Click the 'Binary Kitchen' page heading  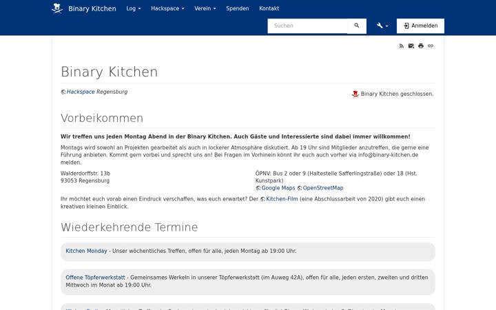[x=109, y=72]
